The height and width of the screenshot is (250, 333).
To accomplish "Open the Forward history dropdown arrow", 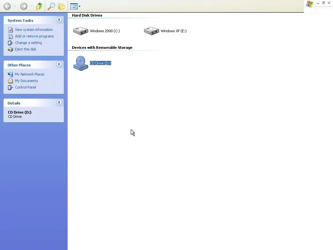I will [x=31, y=6].
